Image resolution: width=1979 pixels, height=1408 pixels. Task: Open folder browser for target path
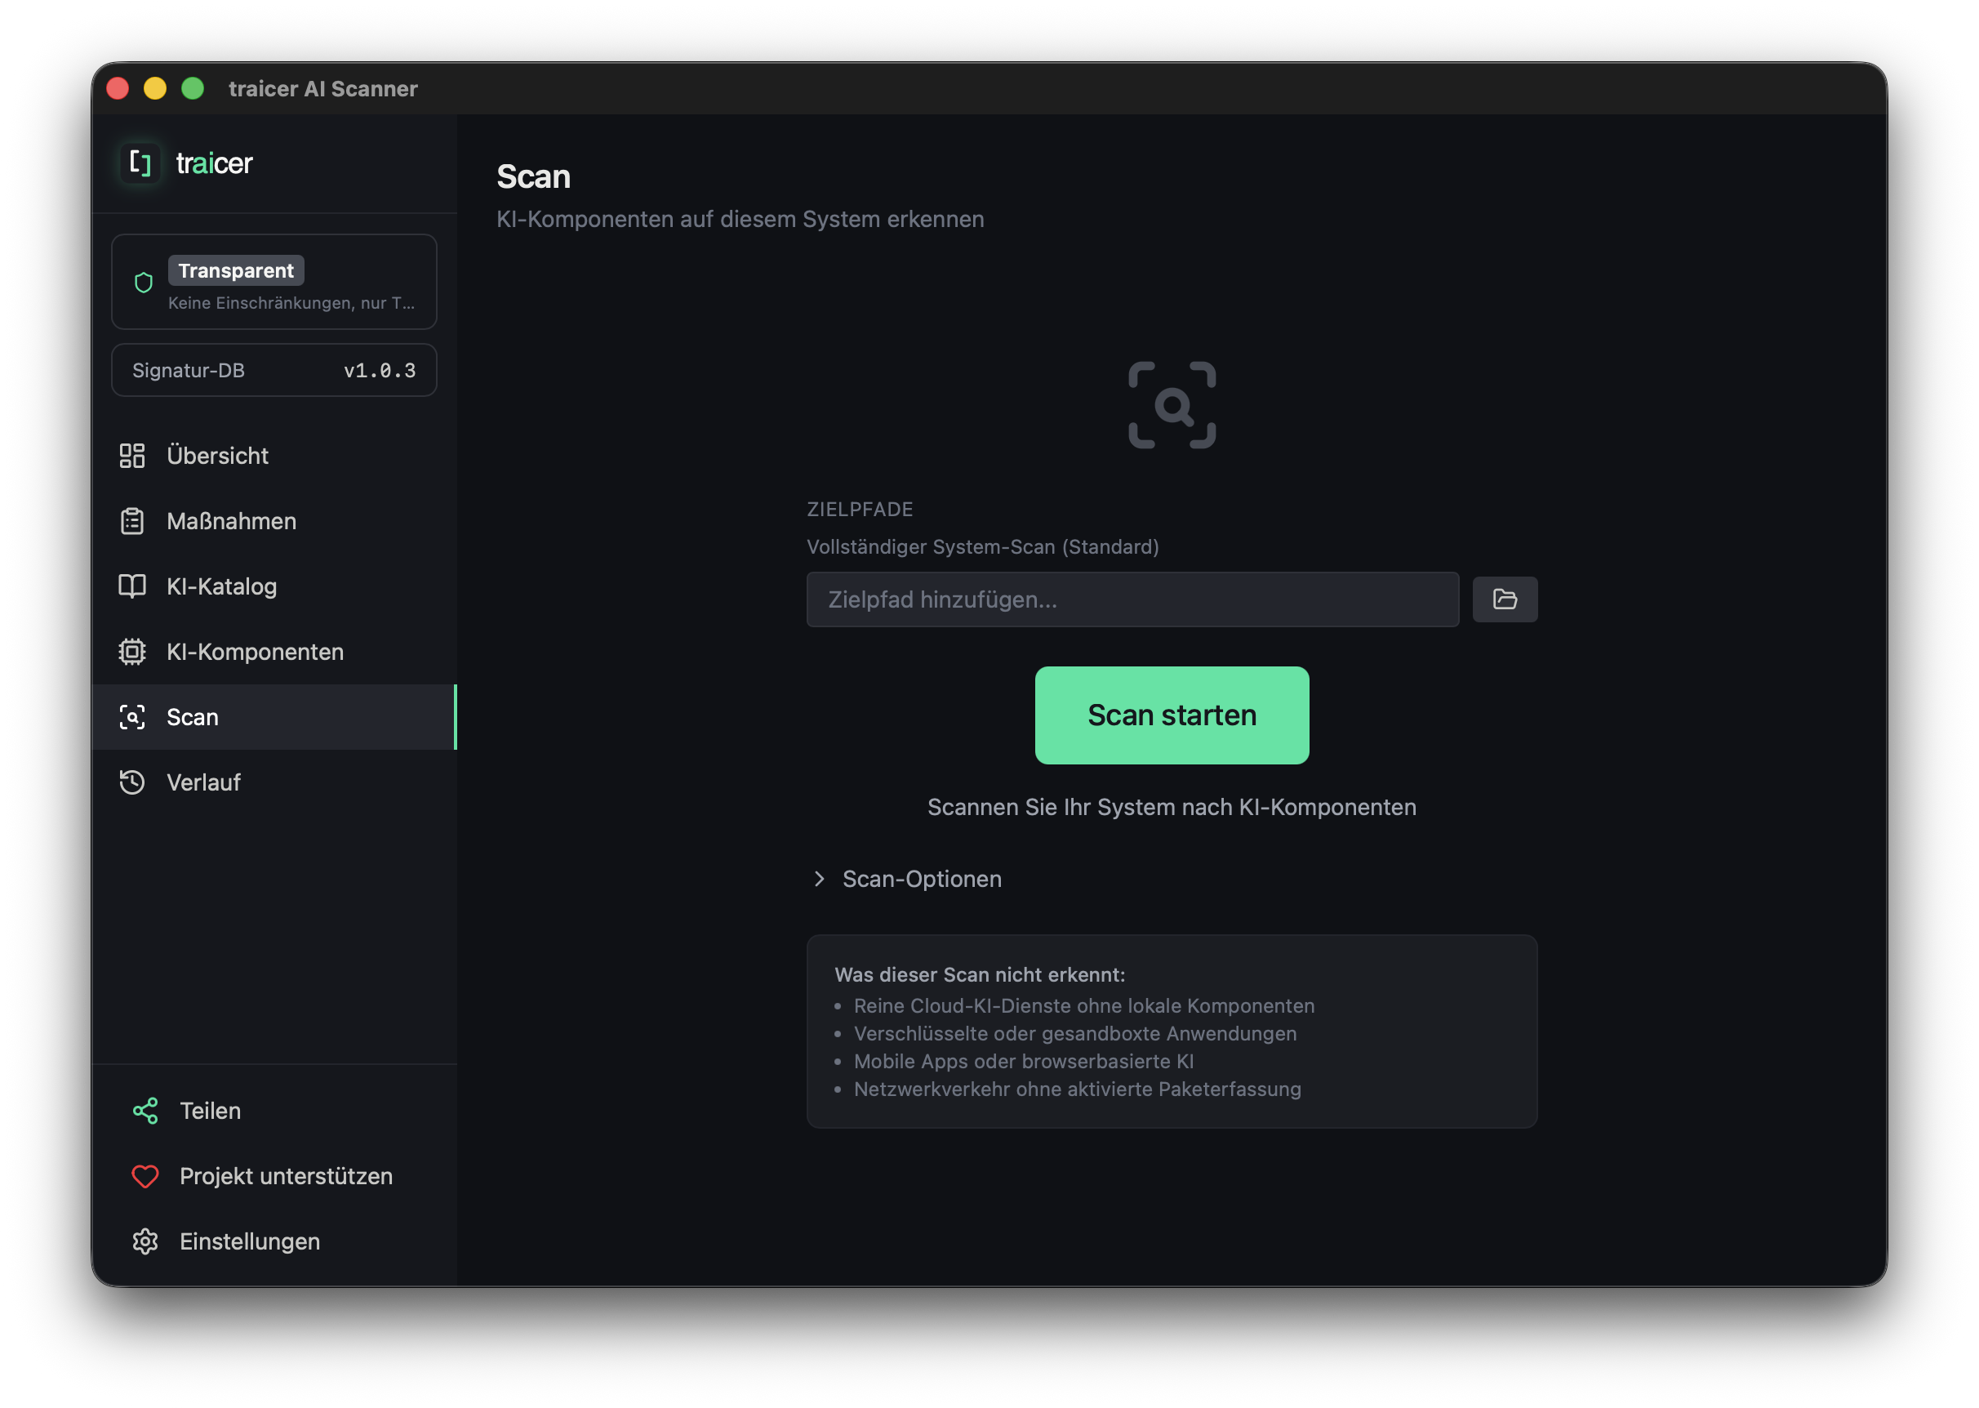pyautogui.click(x=1505, y=600)
